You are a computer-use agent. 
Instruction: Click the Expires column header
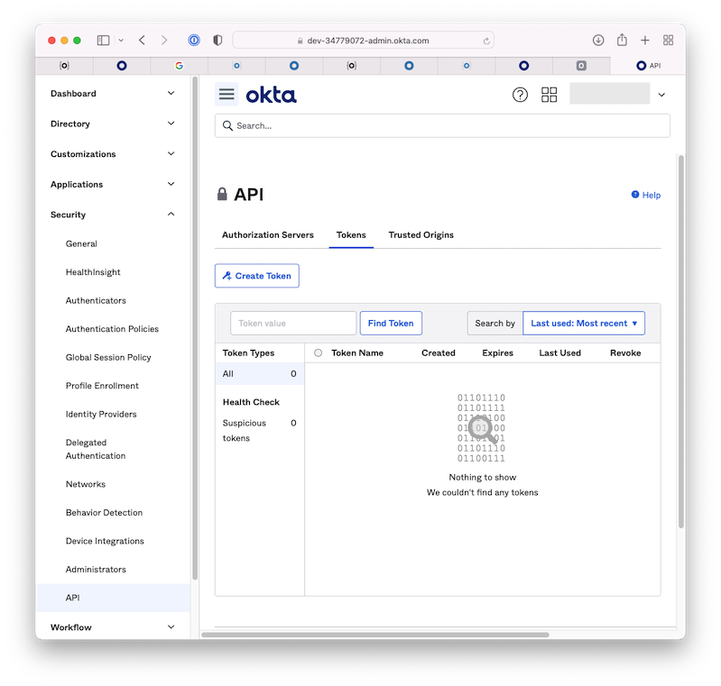pyautogui.click(x=497, y=352)
